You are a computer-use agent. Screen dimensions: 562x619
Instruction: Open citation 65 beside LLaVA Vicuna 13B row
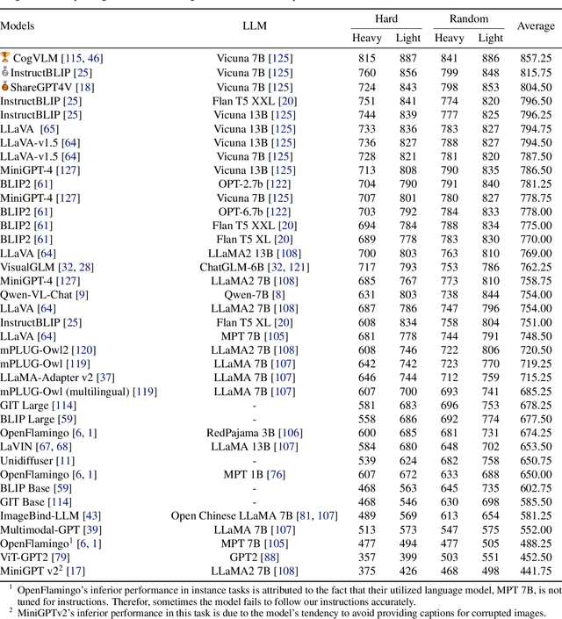[49, 129]
